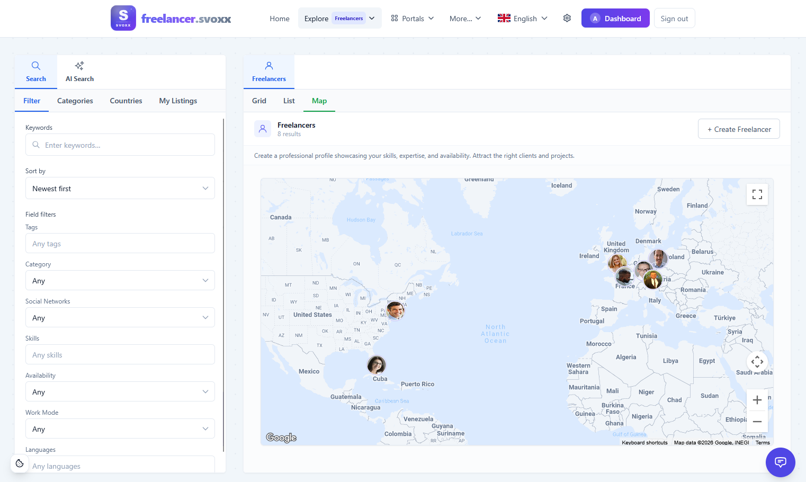Select the freelancer marker over France

tap(624, 276)
